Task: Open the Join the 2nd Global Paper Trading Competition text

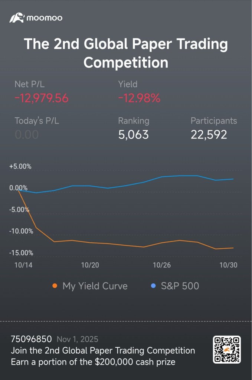Action: (x=103, y=351)
